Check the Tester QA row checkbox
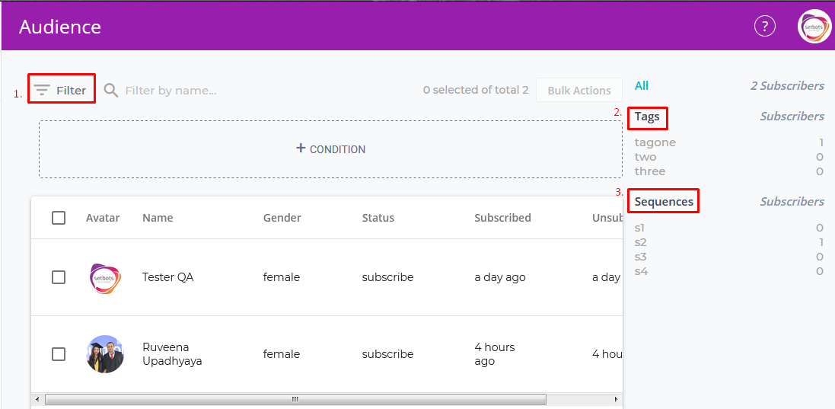The width and height of the screenshot is (835, 409). [x=59, y=277]
